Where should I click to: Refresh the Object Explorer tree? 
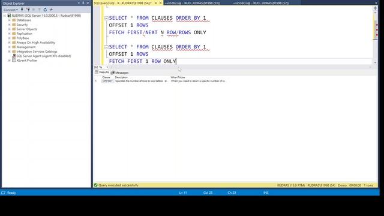point(45,10)
